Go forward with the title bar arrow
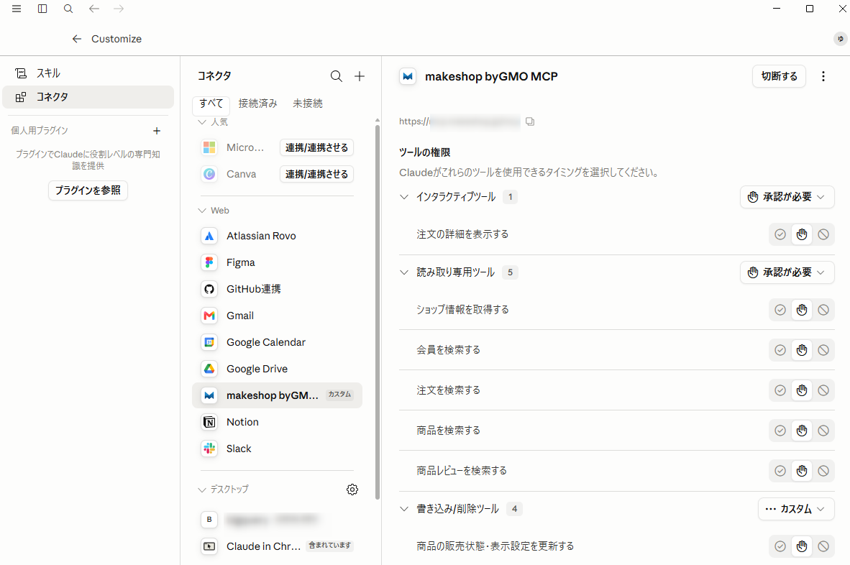The height and width of the screenshot is (565, 850). [119, 9]
